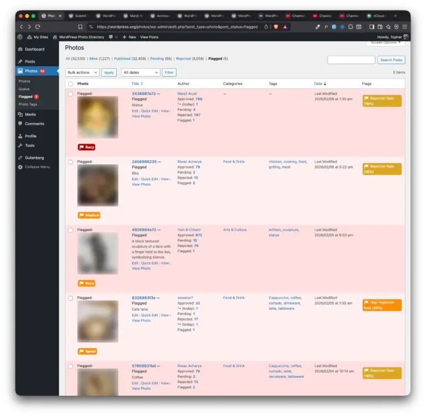Open the My Sites admin bar menu
Screen dimensions: 426x416
(38, 37)
